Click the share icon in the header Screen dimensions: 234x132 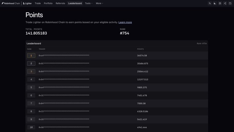point(225,3)
